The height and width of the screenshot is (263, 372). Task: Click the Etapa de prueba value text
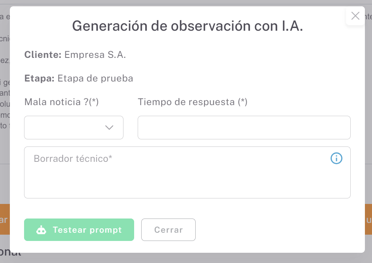point(95,78)
